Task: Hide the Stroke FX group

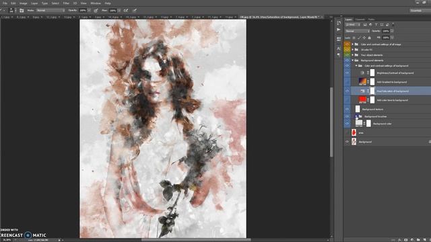Action: coord(347,50)
